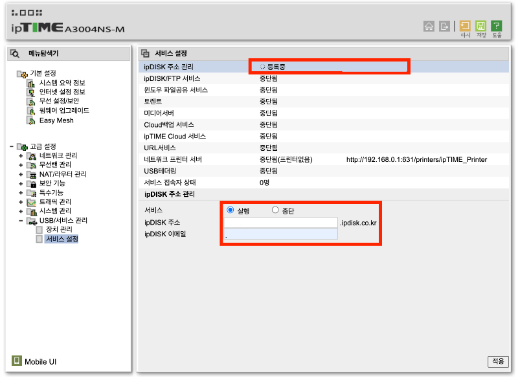
Task: Expand the 트래픽 관리 node
Action: [21, 202]
